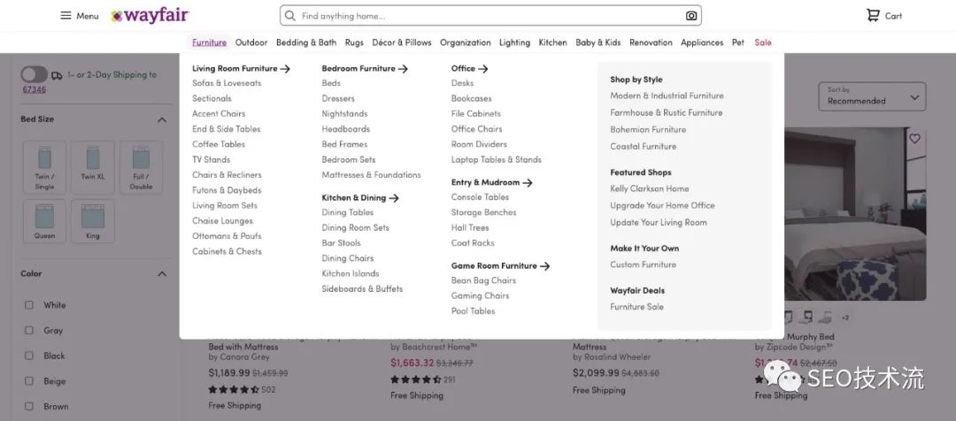Select the Queen bed size icon
The image size is (956, 421).
44,219
